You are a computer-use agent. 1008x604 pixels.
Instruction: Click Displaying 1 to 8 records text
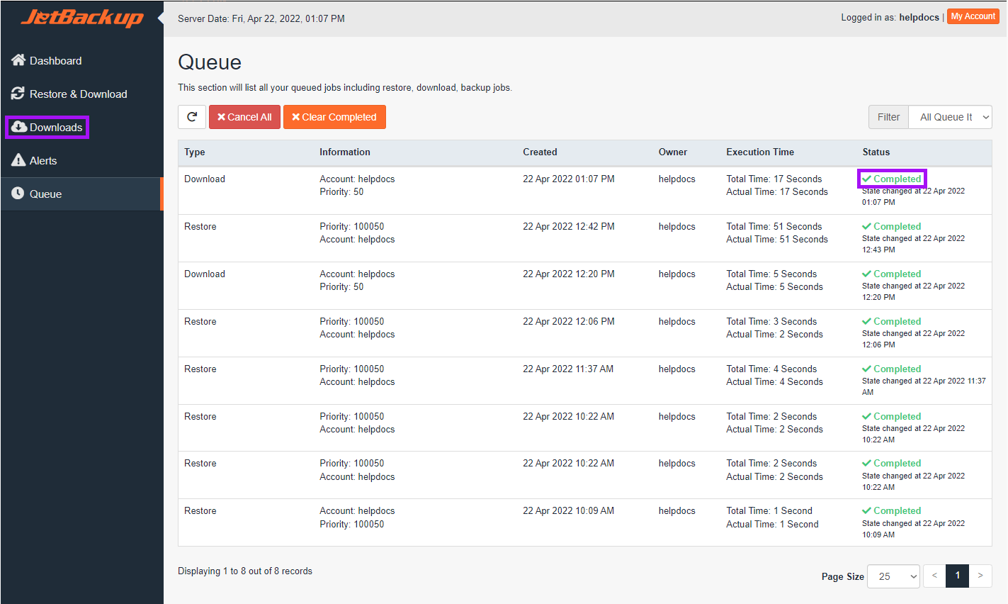pyautogui.click(x=245, y=571)
